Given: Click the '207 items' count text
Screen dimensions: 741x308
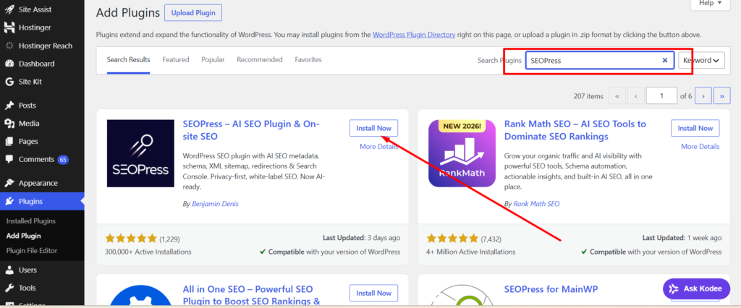Looking at the screenshot, I should tap(588, 96).
